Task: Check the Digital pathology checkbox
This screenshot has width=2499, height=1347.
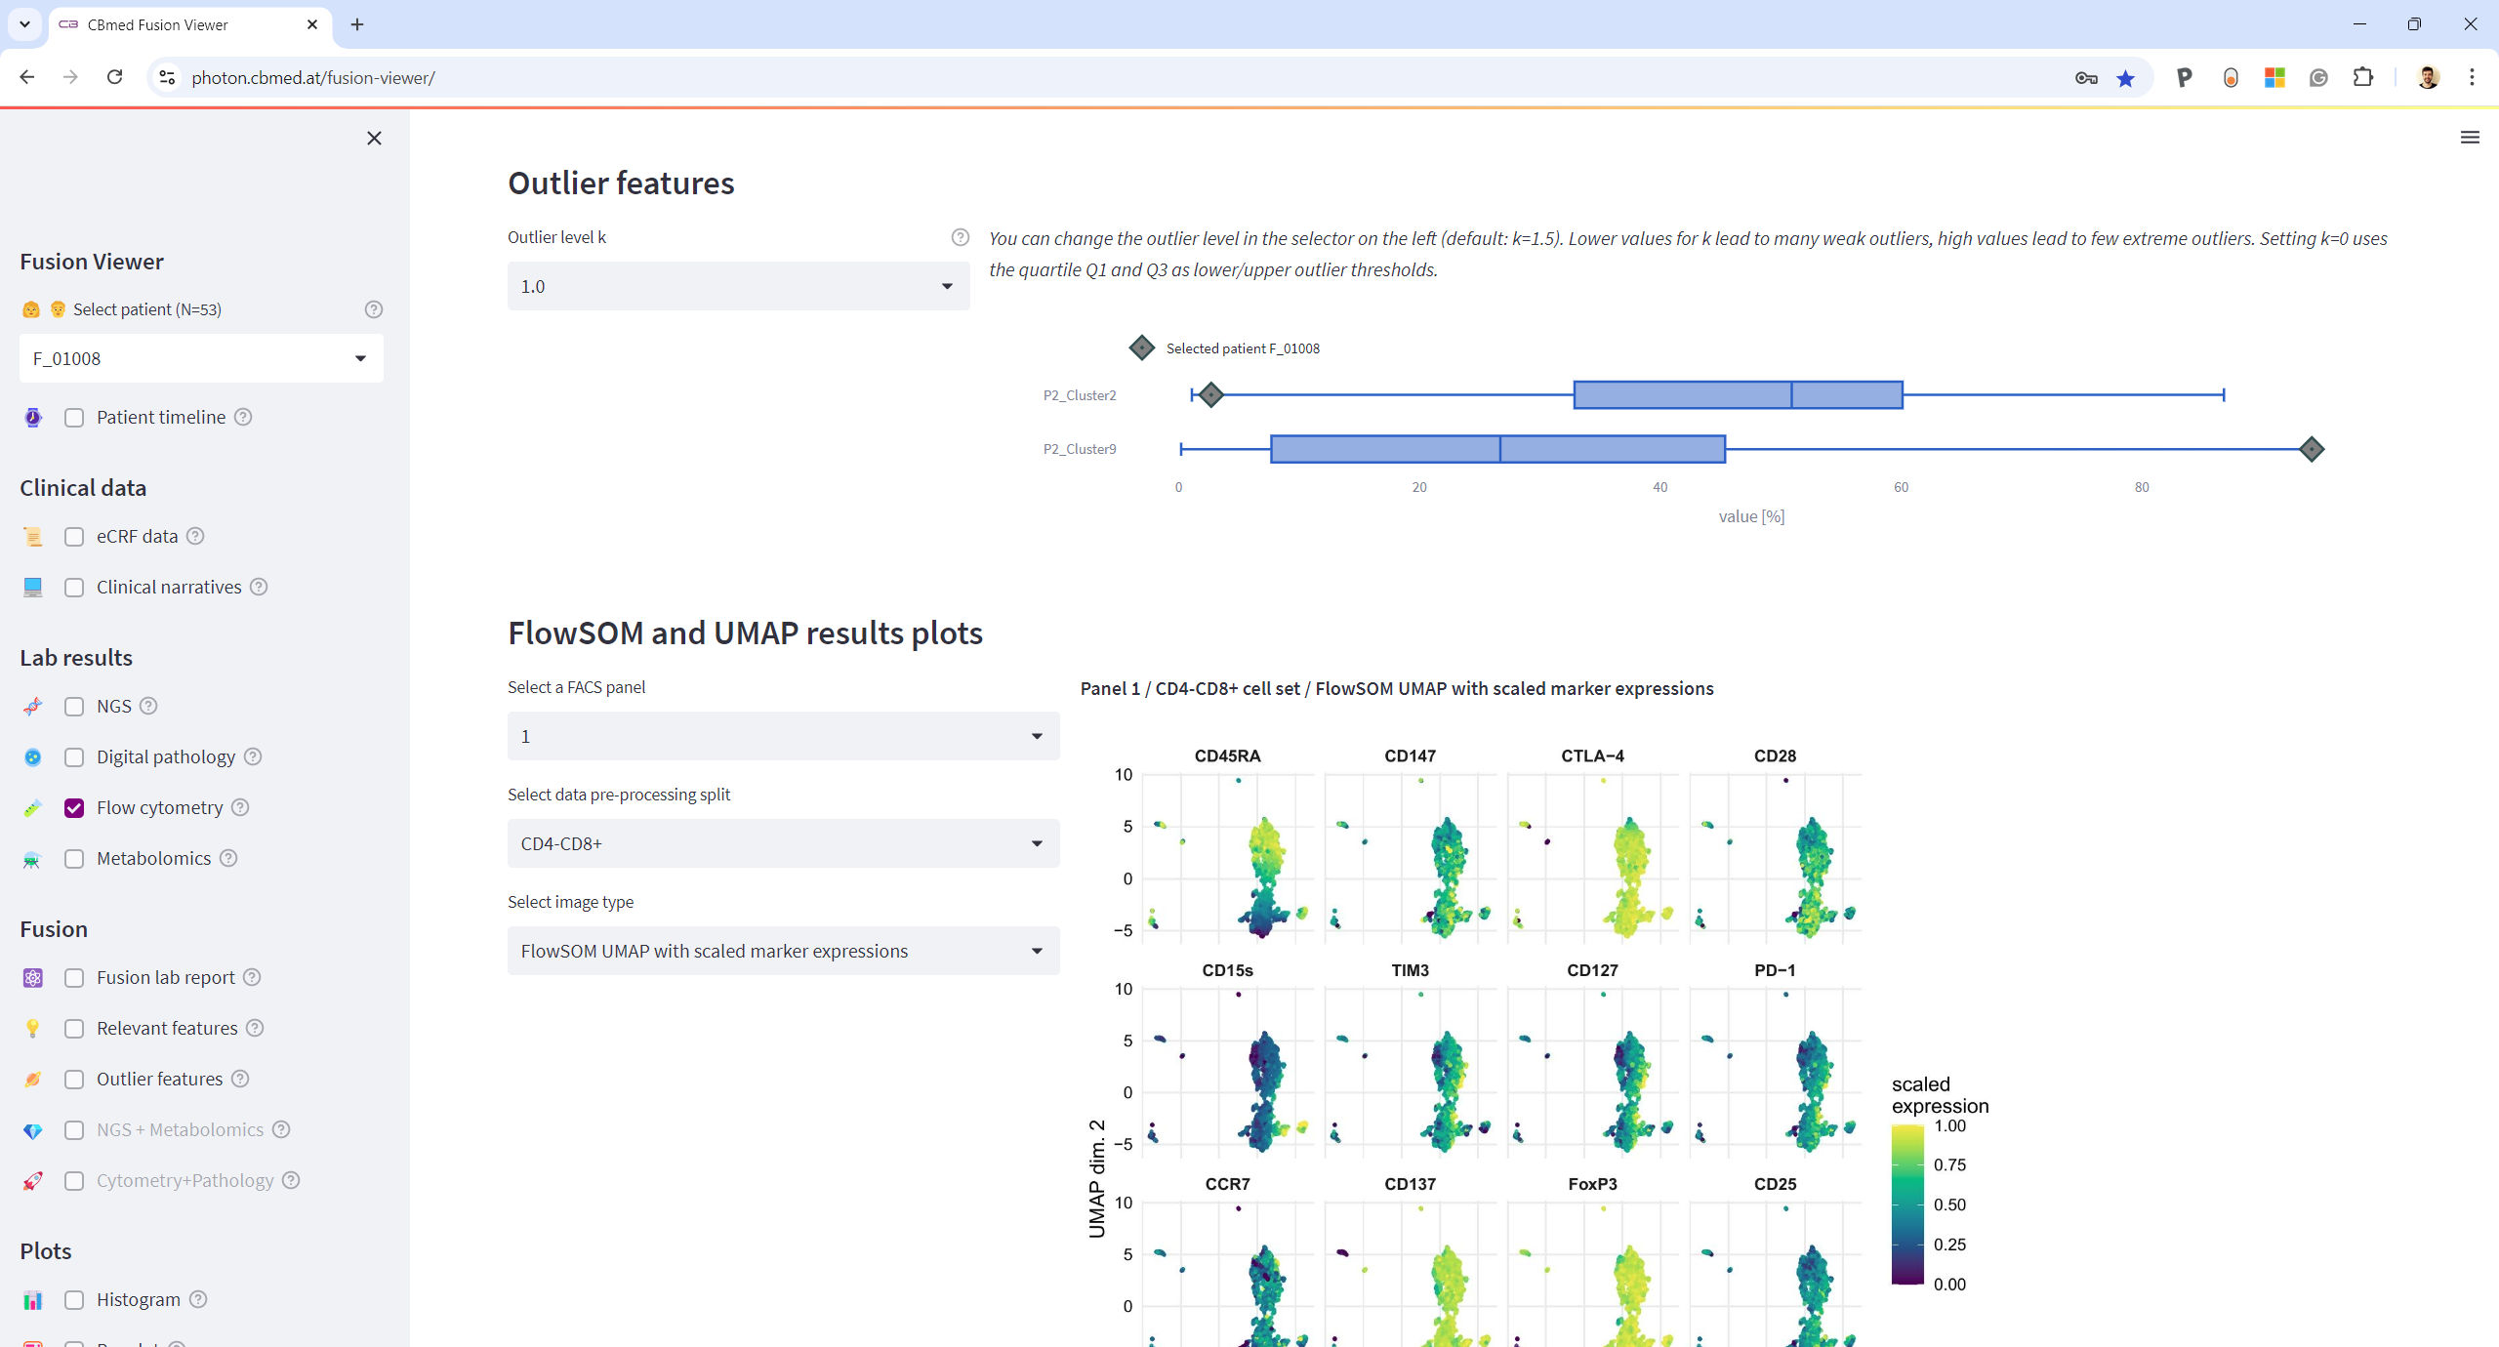Action: coord(74,757)
